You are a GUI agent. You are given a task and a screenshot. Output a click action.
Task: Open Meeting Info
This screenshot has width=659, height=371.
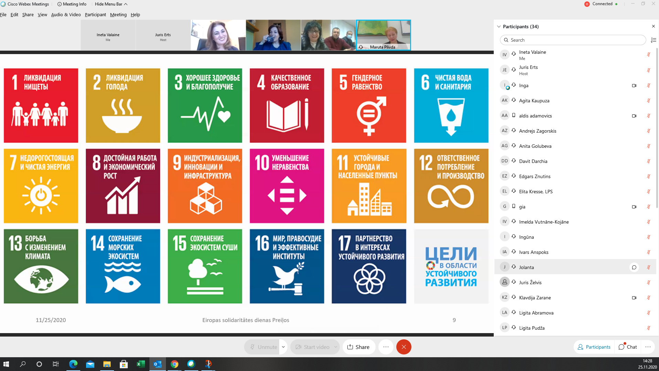(72, 4)
